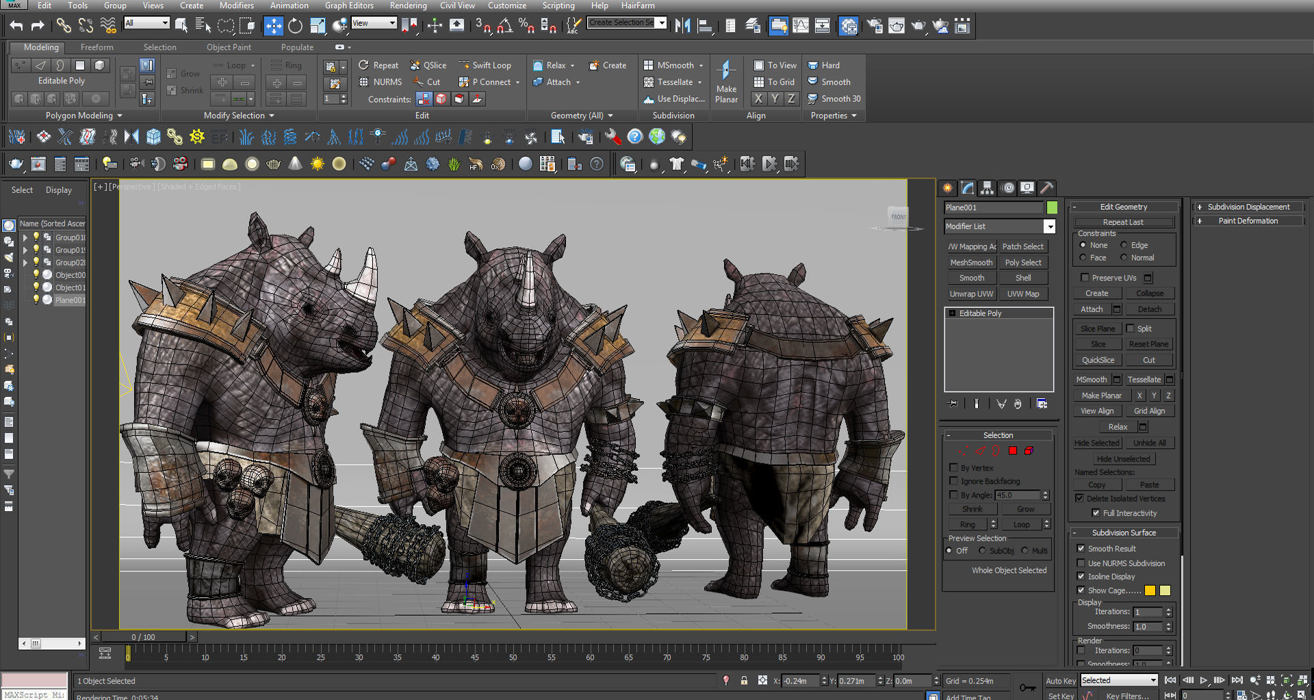Click the Redo arrow icon
Screen dimensions: 1314x700
click(x=38, y=26)
